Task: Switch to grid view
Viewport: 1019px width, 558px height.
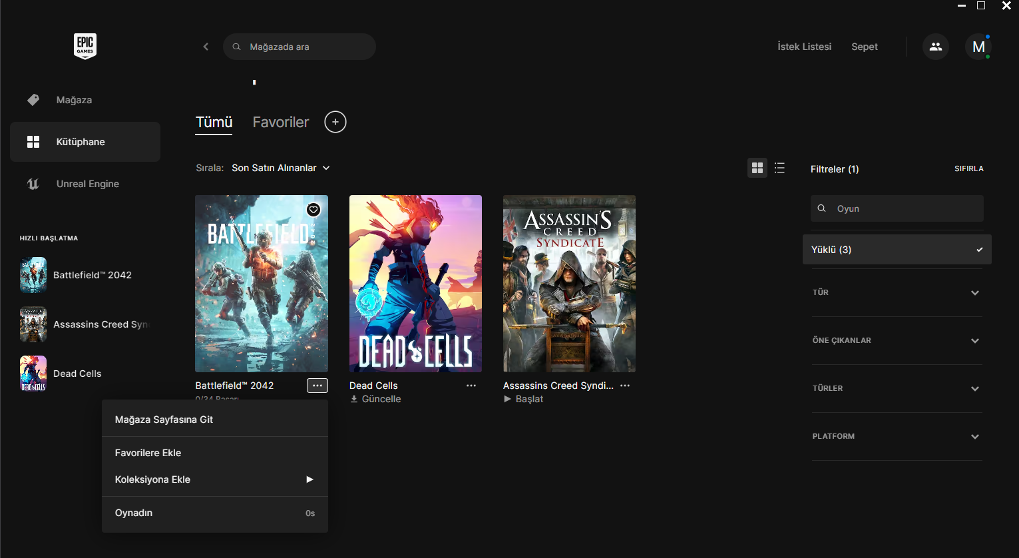Action: click(757, 168)
